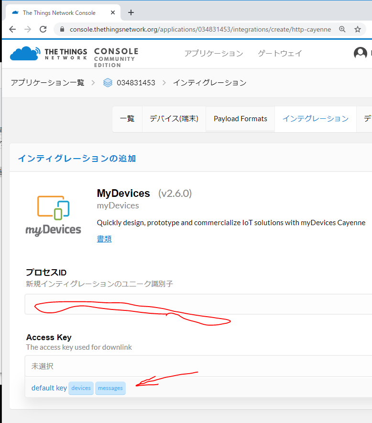372x423 pixels.
Task: Click the address bar URL
Action: (200, 29)
